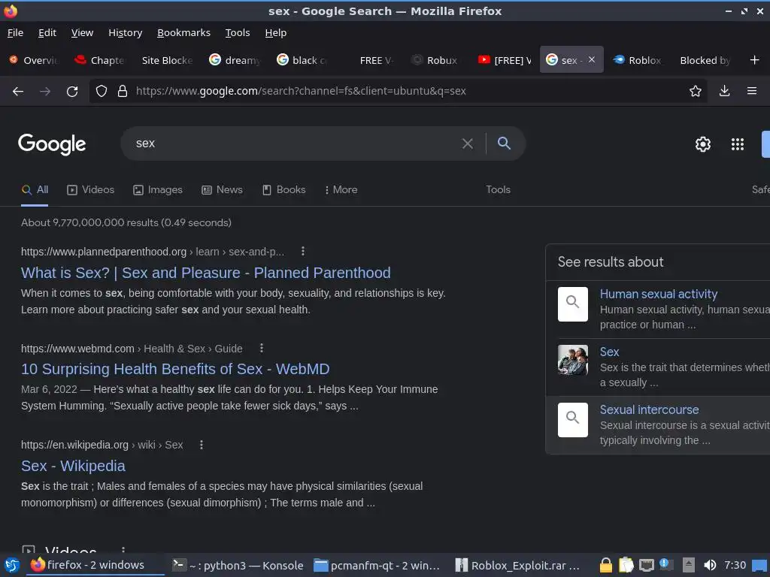Open the tracking protection shield icon
The height and width of the screenshot is (577, 770).
pyautogui.click(x=102, y=91)
